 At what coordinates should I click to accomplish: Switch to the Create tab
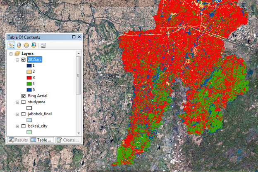pos(67,140)
